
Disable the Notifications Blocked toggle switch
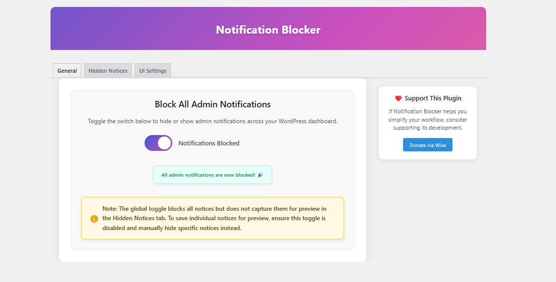(x=158, y=143)
